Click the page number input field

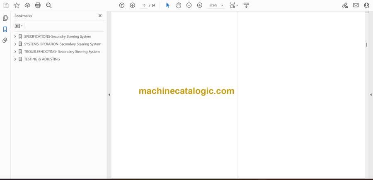[x=143, y=5]
